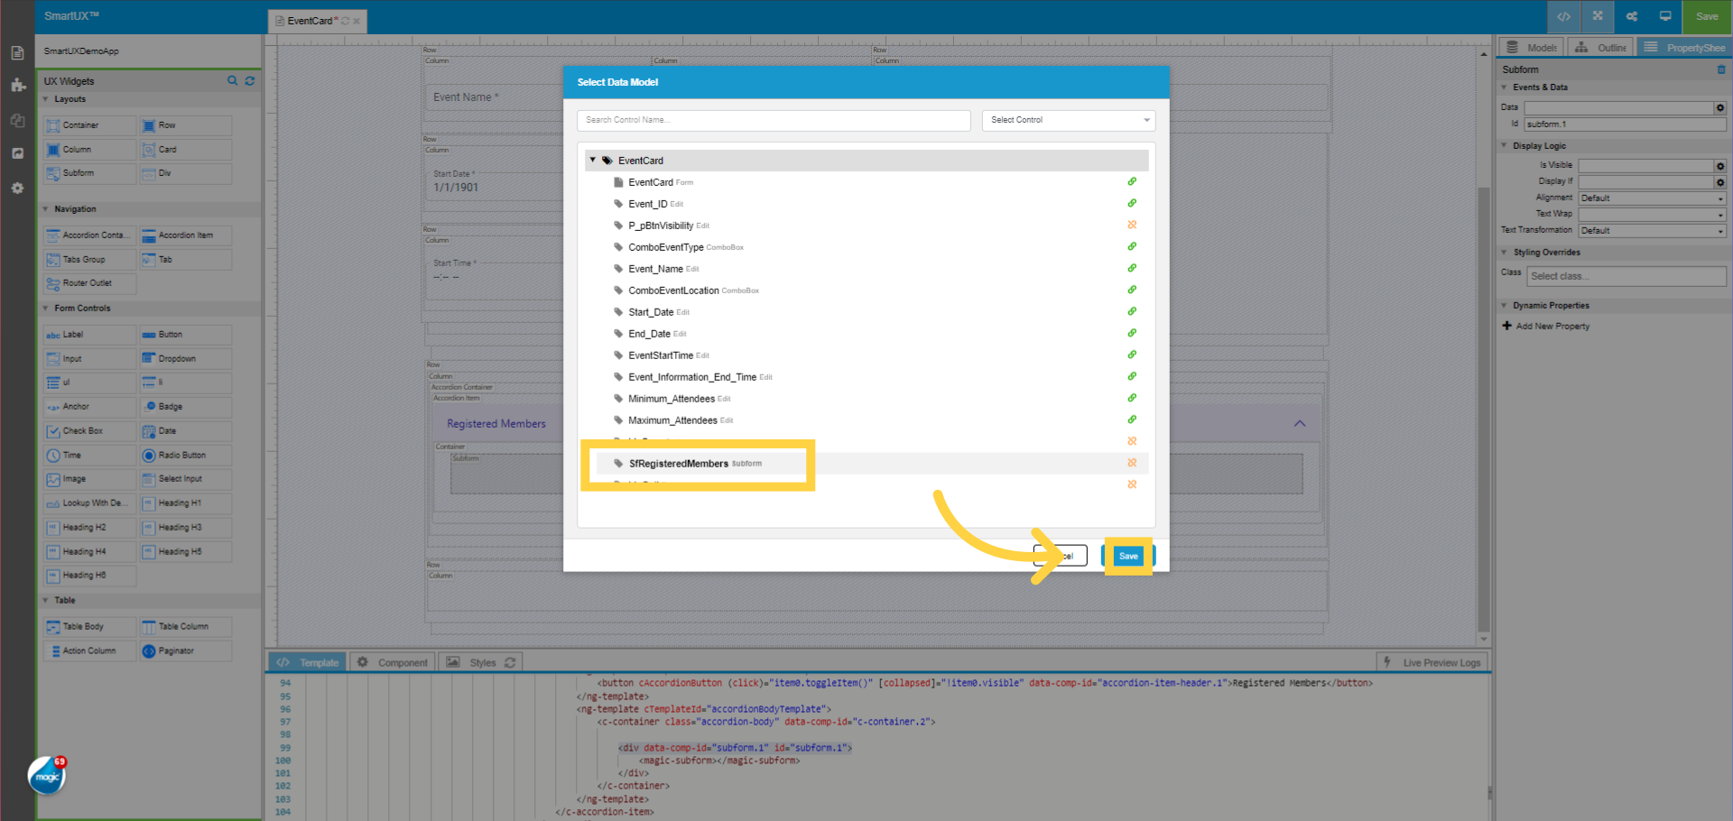Toggle the link icon next to Event_Name

pos(1132,267)
